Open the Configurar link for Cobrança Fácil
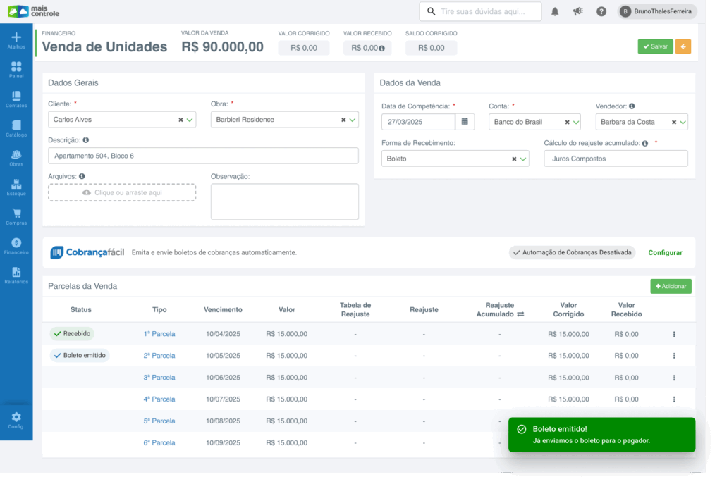The image size is (722, 484). [x=665, y=252]
